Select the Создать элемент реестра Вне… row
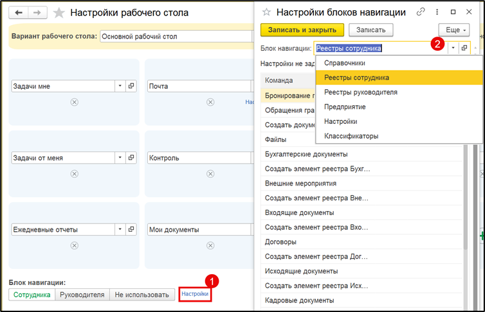 coord(361,198)
